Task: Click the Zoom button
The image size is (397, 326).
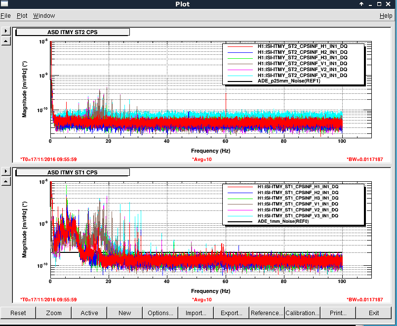Action: point(54,313)
